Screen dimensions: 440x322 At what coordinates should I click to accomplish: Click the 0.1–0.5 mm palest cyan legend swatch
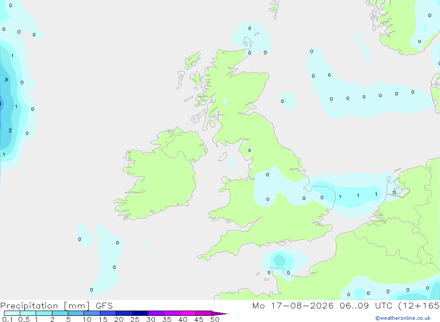12,313
